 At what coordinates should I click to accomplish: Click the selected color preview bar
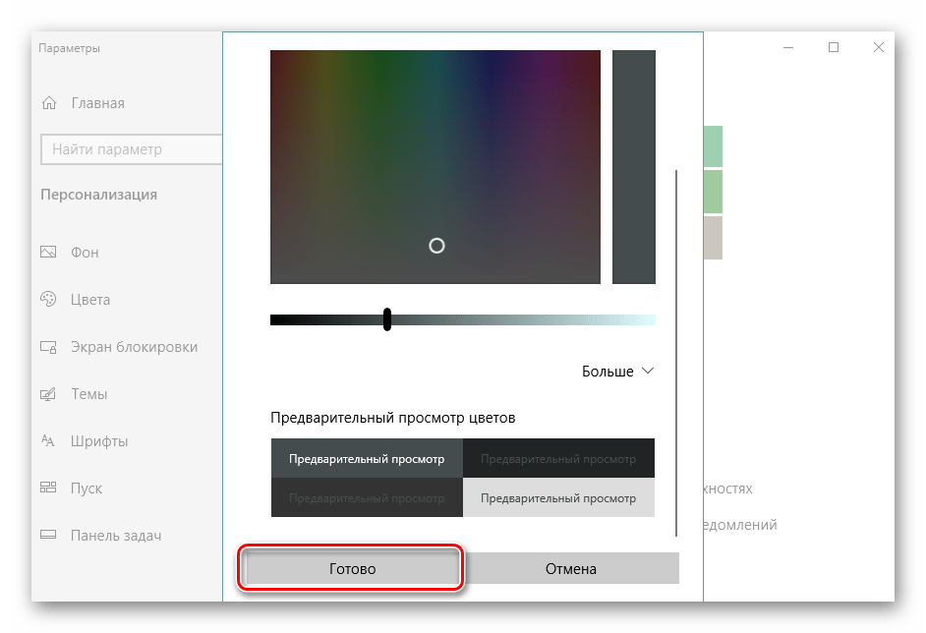point(634,166)
